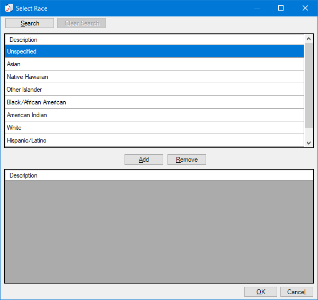Viewport: 318px width, 300px height.
Task: Pick the Hispanic/Latino row
Action: point(154,140)
